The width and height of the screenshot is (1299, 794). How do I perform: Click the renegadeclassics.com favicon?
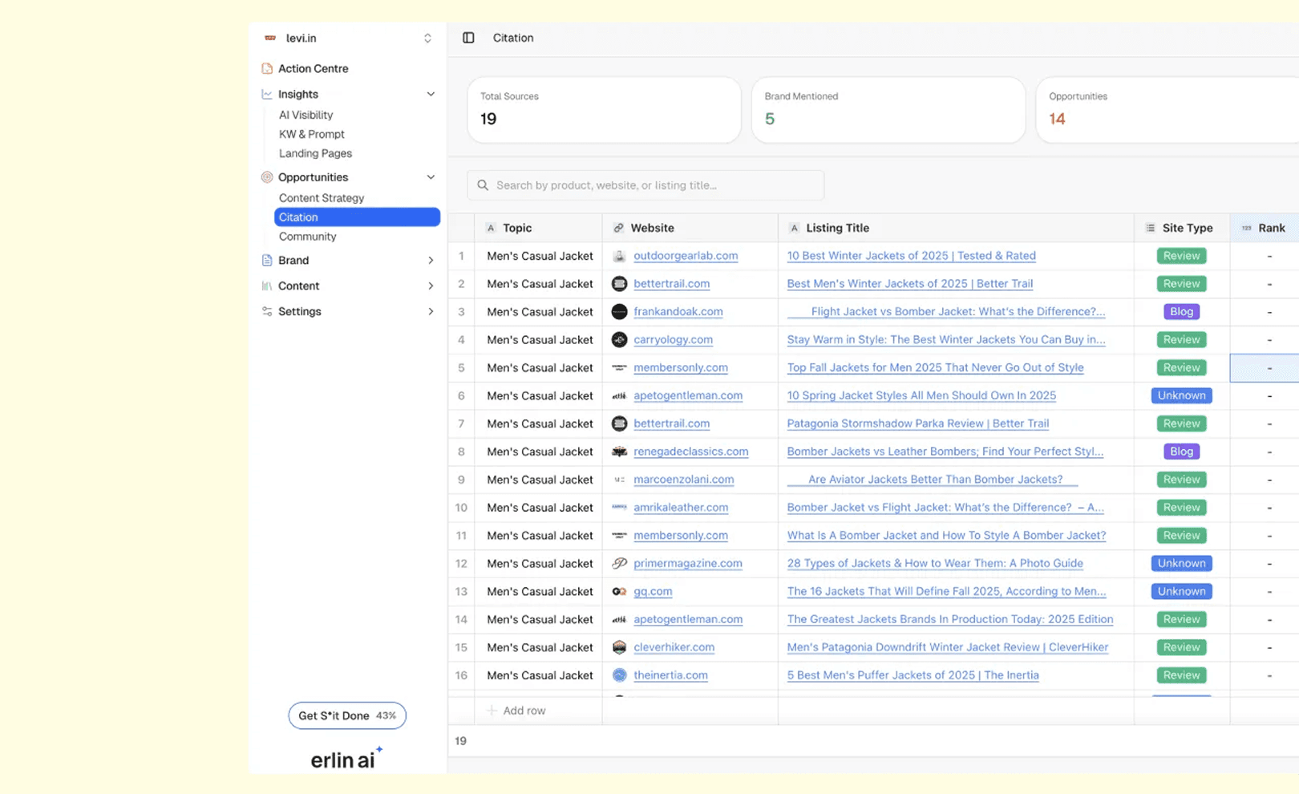619,452
